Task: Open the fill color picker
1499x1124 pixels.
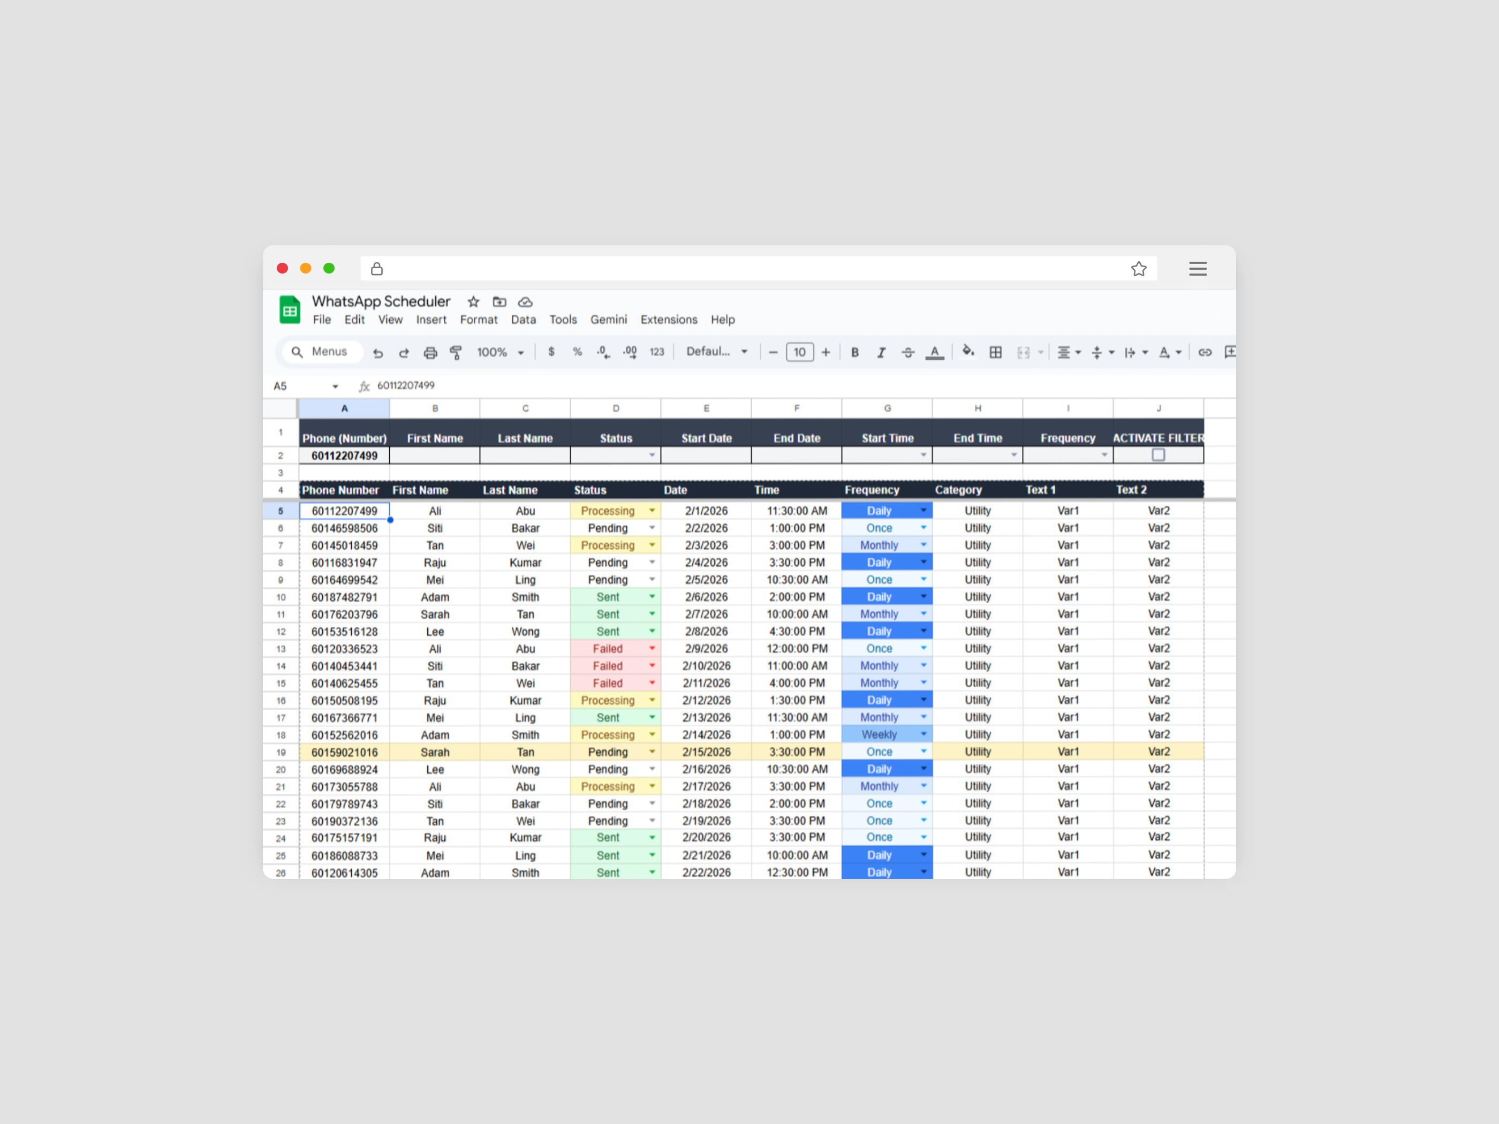Action: [x=968, y=352]
